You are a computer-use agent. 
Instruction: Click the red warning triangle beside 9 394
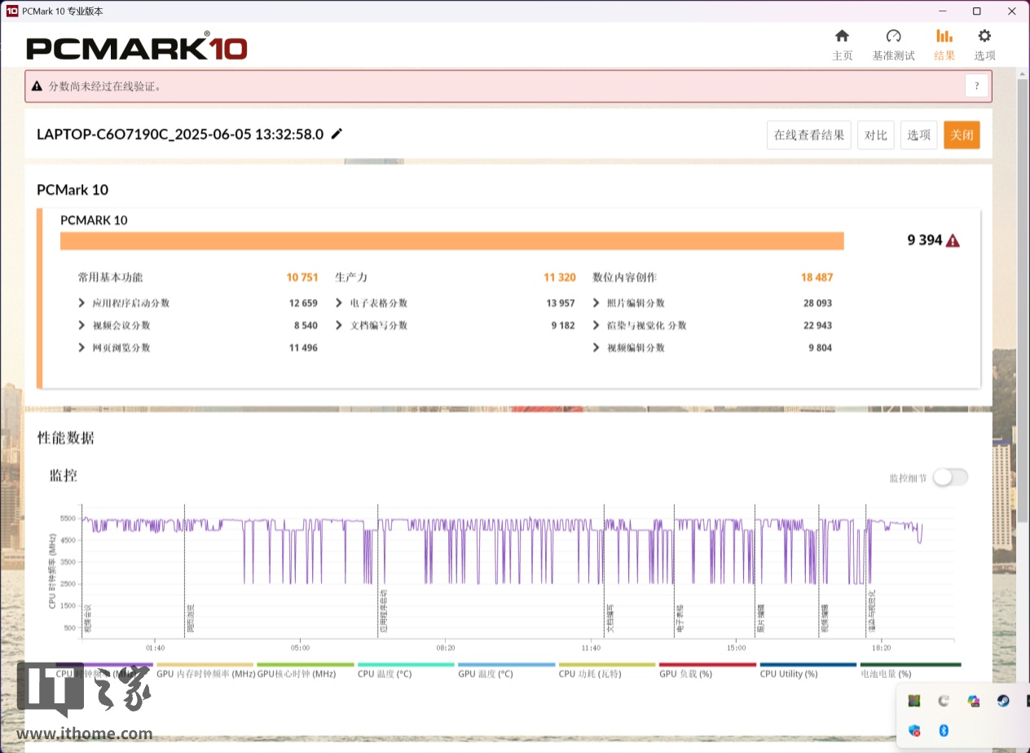tap(953, 240)
